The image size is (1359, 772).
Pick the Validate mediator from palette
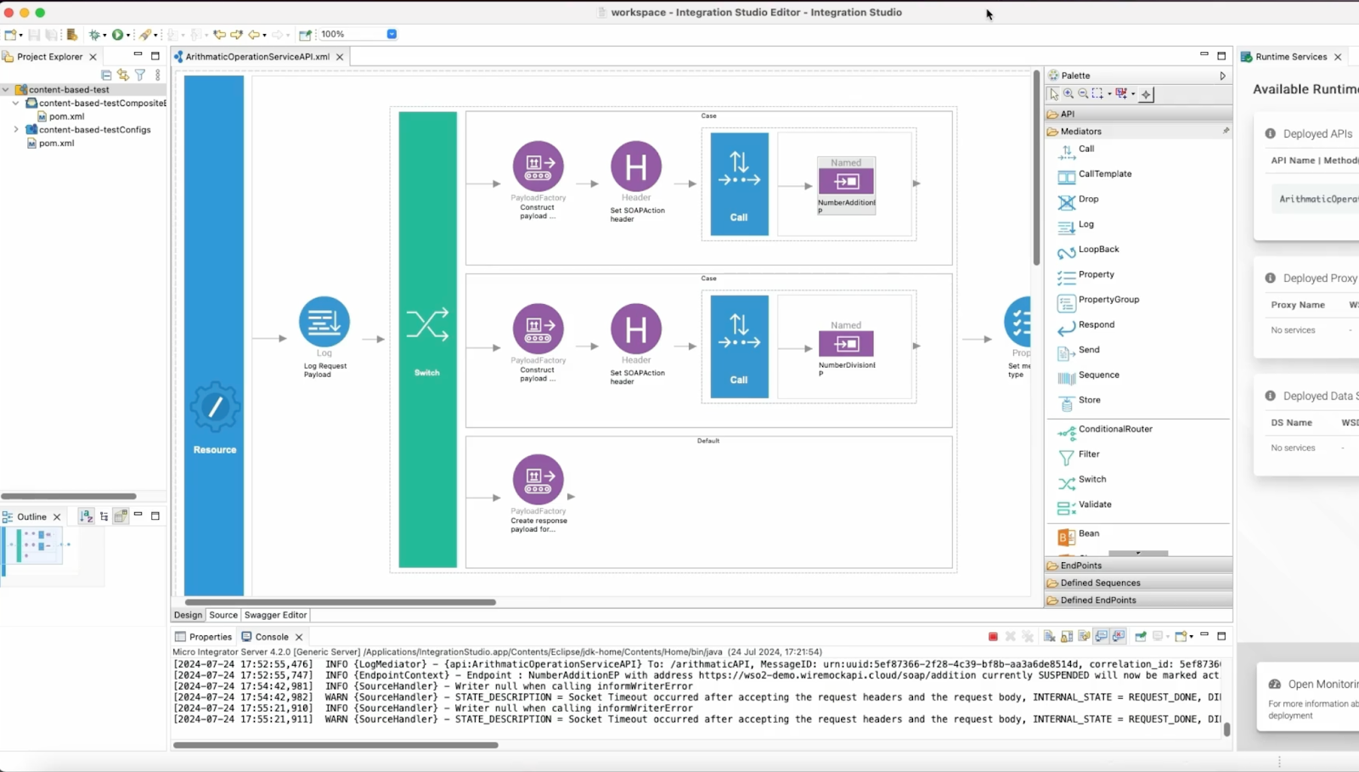pyautogui.click(x=1085, y=505)
